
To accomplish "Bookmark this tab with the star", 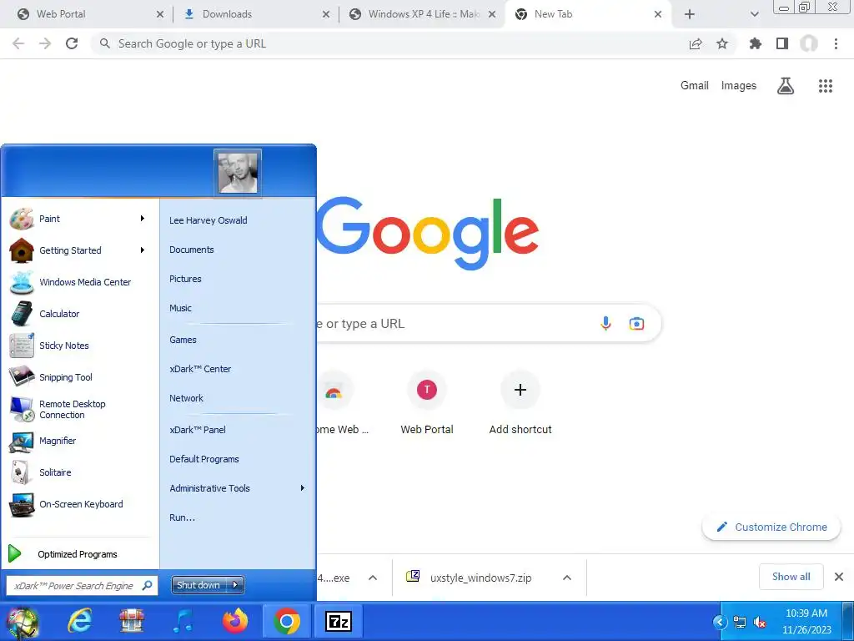I will pyautogui.click(x=722, y=43).
